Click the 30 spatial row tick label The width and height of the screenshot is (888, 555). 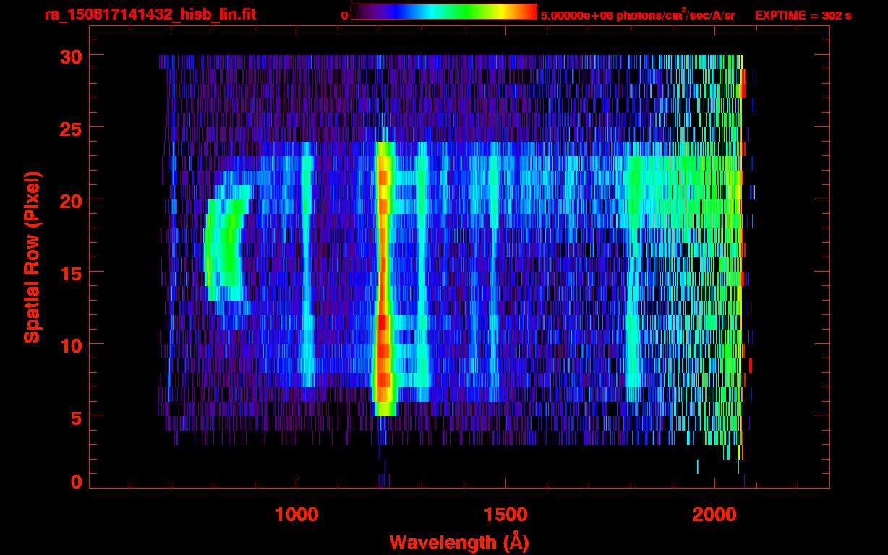click(72, 56)
